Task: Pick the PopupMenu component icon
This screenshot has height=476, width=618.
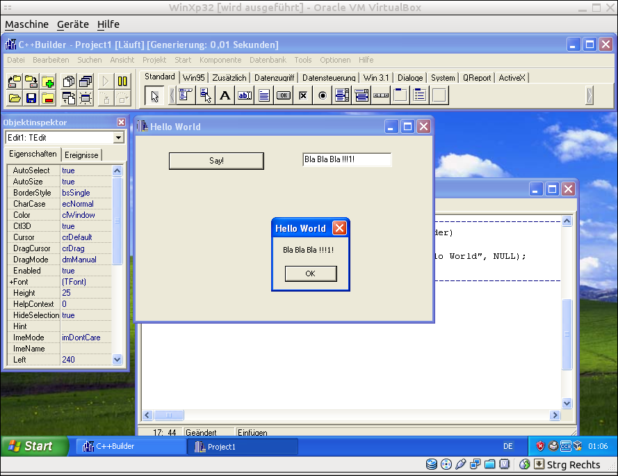Action: (205, 95)
